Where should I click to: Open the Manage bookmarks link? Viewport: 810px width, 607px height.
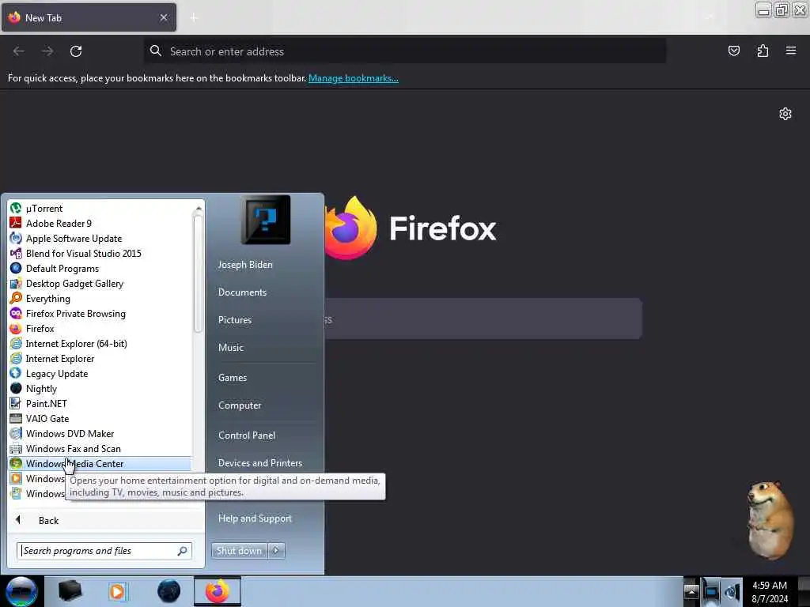354,78
